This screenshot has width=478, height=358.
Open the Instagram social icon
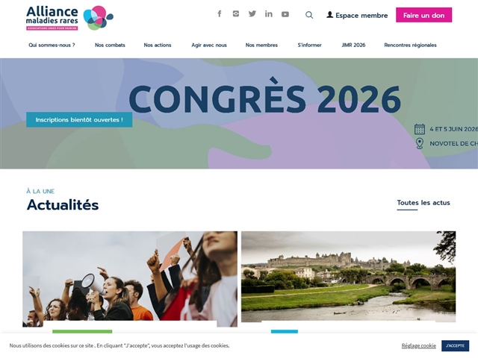(236, 13)
